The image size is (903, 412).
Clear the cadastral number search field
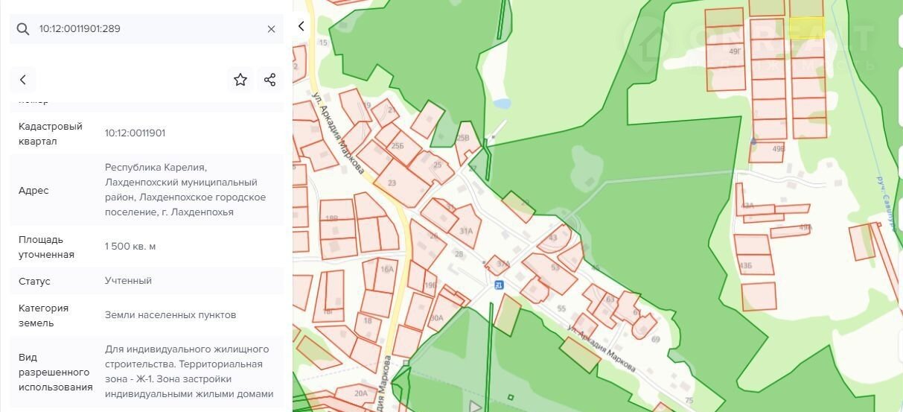(x=271, y=29)
